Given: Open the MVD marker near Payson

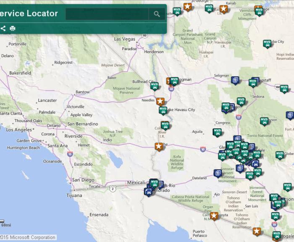Looking at the screenshot, I should click(x=264, y=121).
